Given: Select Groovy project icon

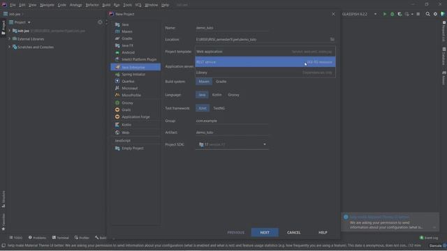Looking at the screenshot, I should tap(117, 102).
